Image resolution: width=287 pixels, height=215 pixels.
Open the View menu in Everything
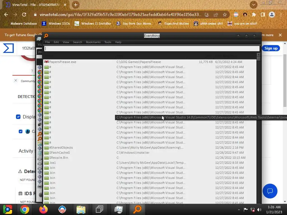(x=66, y=42)
